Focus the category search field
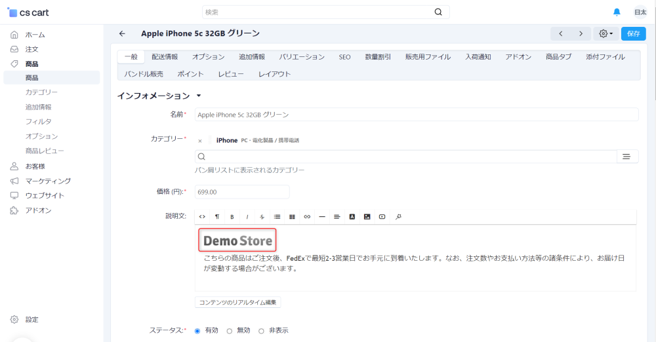This screenshot has height=342, width=656. point(406,157)
